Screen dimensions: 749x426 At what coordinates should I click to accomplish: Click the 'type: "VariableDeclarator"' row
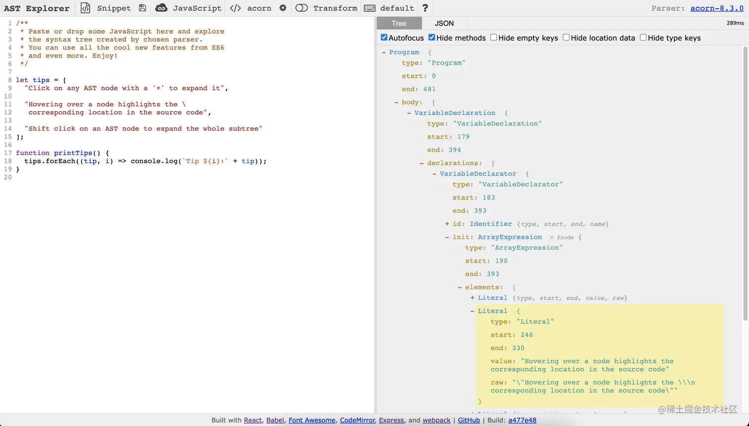[x=508, y=184]
